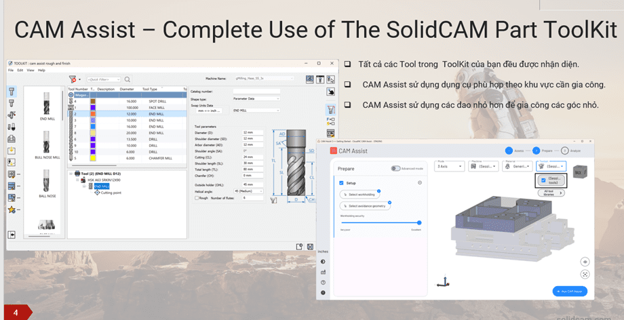Open the Mode 3 Axis dropdown in CAM Assist
Viewport: 624px width, 320px height.
click(x=450, y=165)
